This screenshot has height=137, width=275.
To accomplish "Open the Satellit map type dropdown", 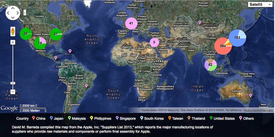I will (x=260, y=5).
